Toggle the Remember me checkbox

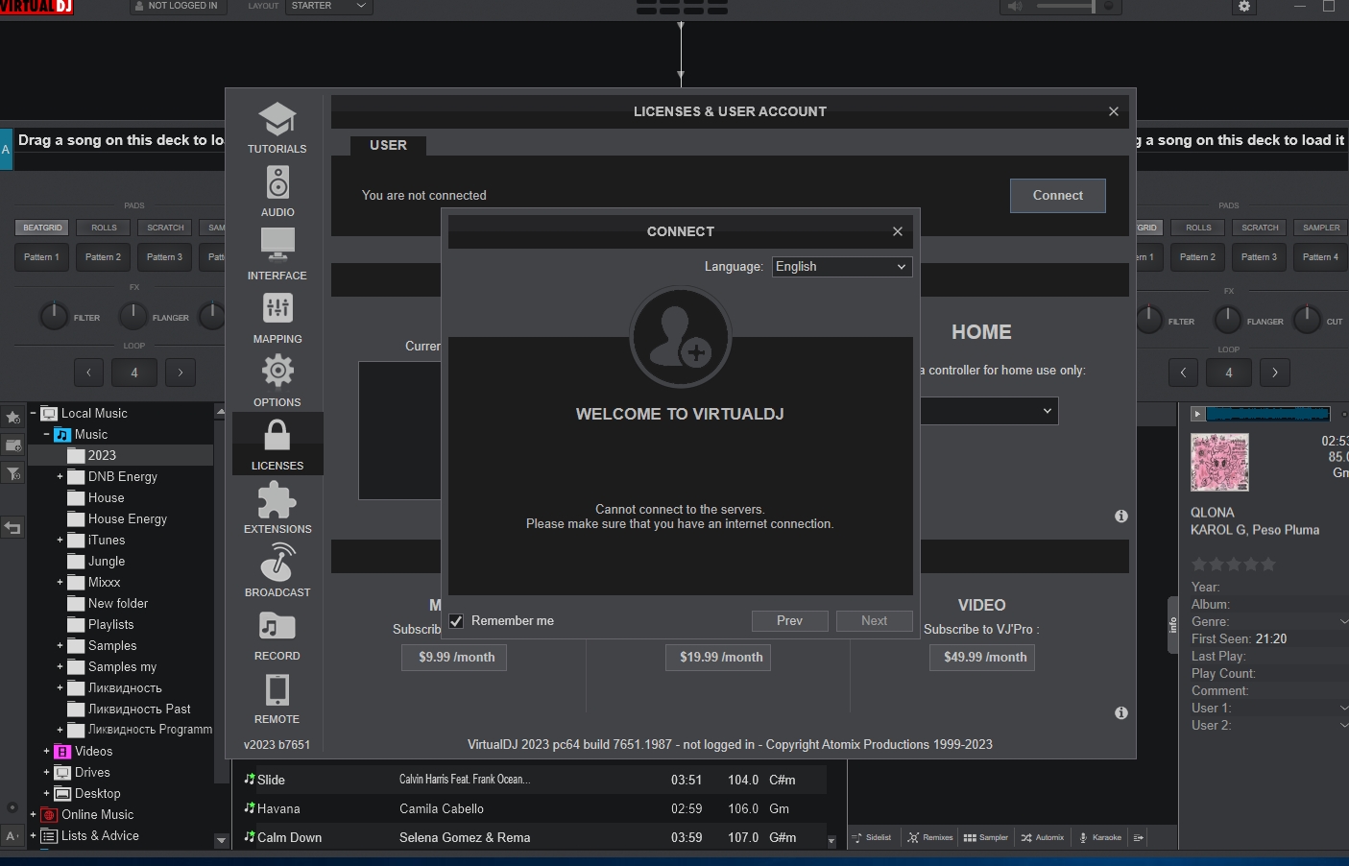point(457,621)
